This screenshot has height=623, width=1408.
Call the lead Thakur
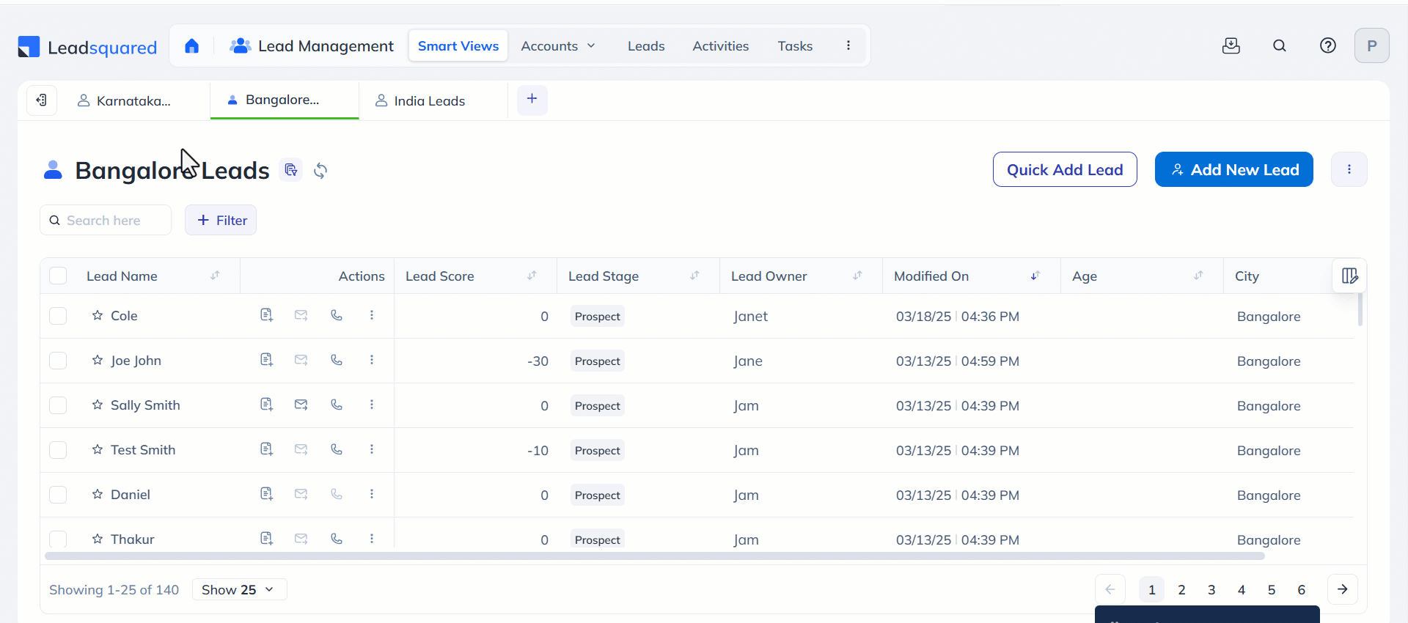point(337,539)
